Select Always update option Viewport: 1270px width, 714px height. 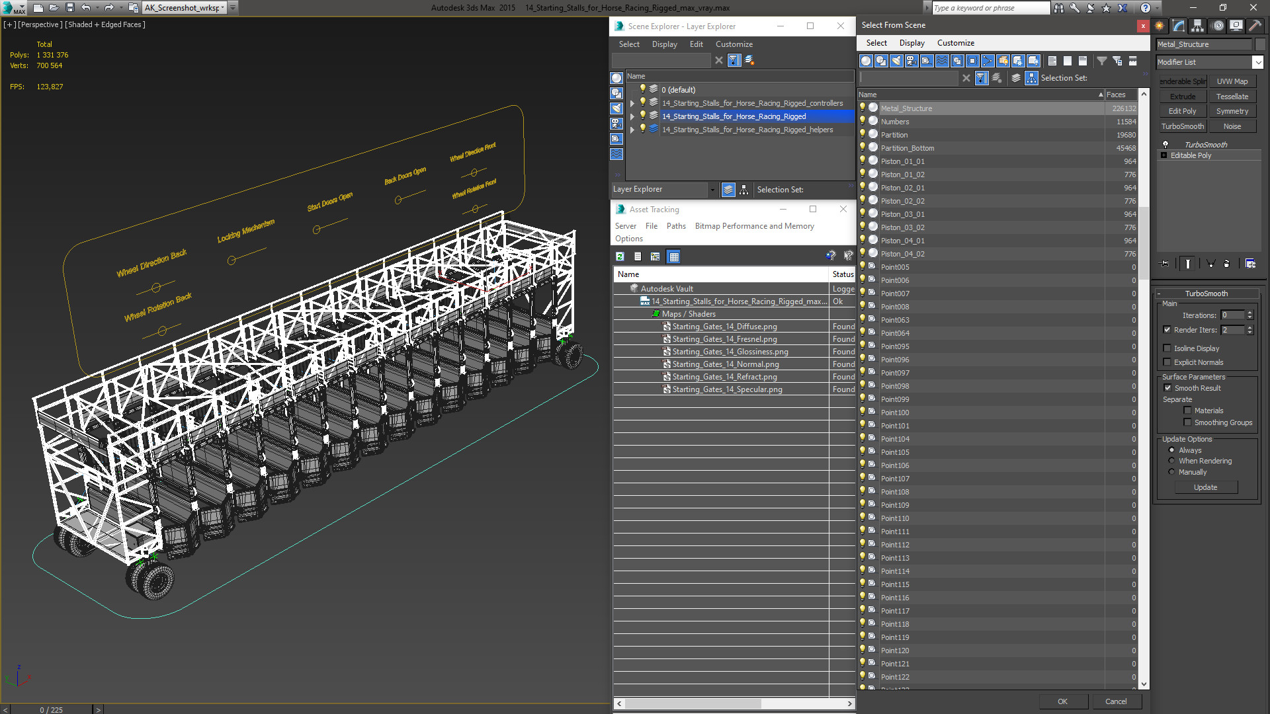1172,450
